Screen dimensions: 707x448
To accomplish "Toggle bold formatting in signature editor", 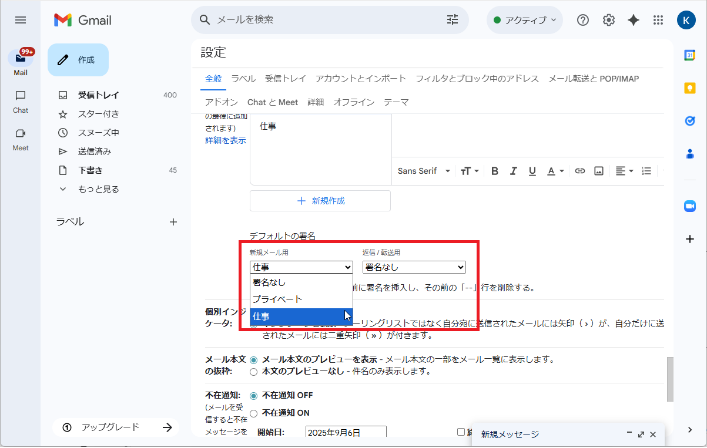I will pos(494,171).
